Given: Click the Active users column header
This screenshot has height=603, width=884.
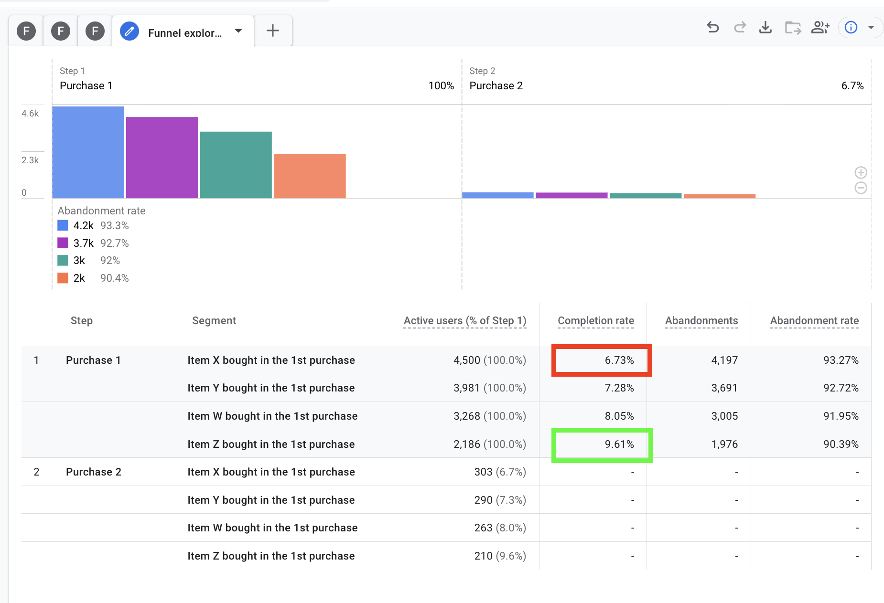Looking at the screenshot, I should point(465,321).
